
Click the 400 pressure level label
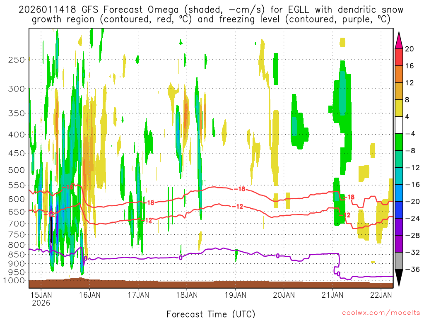point(17,135)
